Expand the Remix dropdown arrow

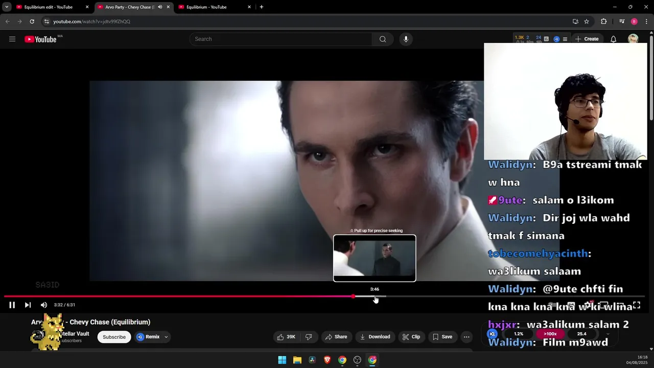166,337
